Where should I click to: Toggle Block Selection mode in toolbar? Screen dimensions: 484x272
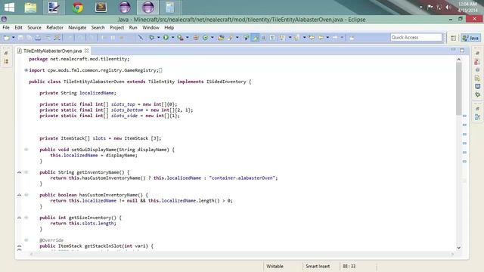pyautogui.click(x=264, y=38)
